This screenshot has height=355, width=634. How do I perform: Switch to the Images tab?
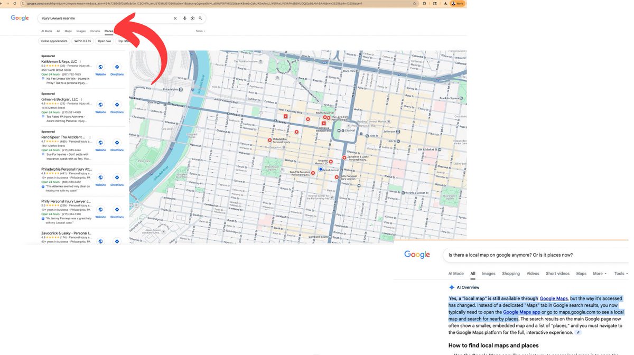(80, 31)
